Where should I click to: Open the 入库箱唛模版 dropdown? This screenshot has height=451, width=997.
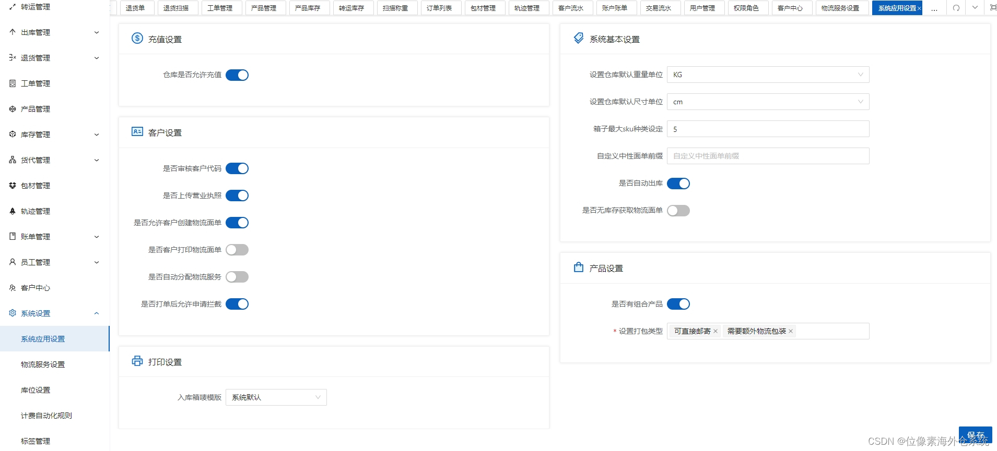click(x=276, y=397)
